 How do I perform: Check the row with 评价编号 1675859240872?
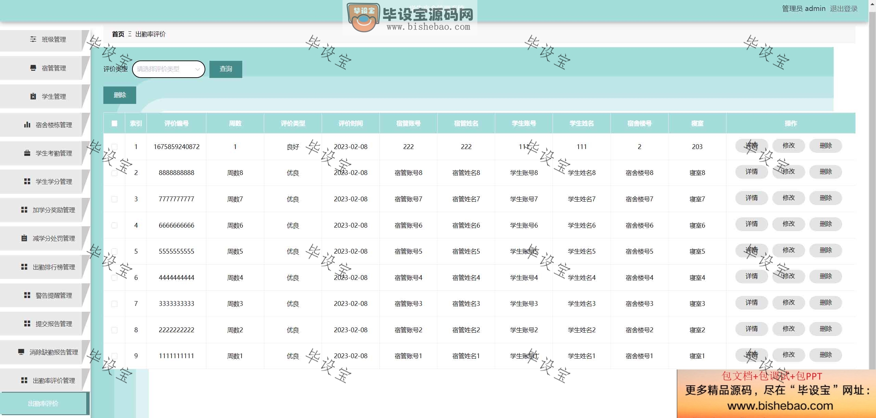[x=114, y=147]
